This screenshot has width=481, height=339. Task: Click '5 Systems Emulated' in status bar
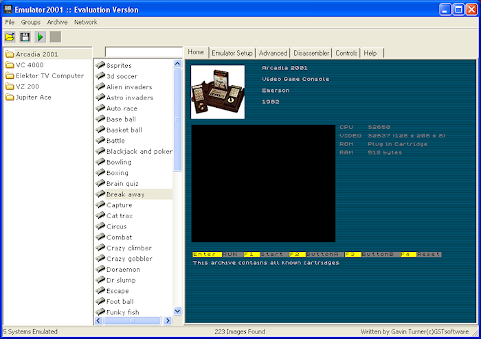pyautogui.click(x=30, y=331)
